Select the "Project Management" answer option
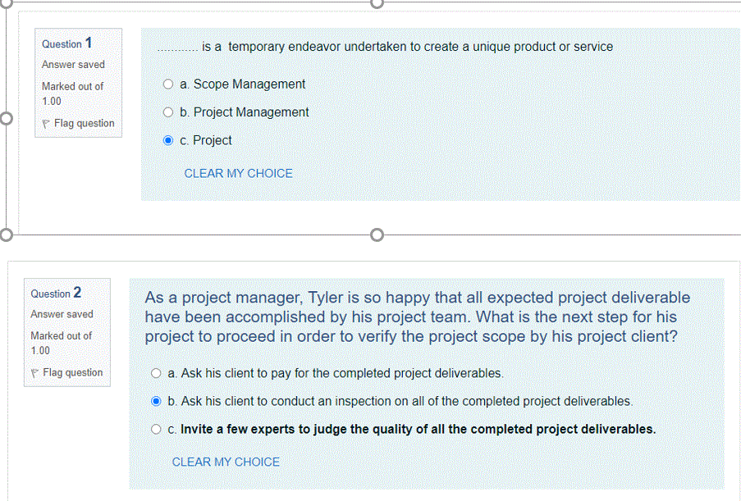Image resolution: width=741 pixels, height=501 pixels. (x=168, y=112)
